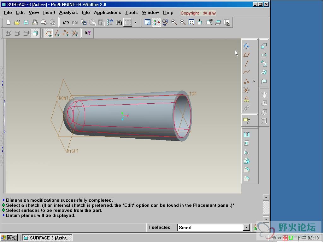Open the annotation feature tool
323x242 pixels.
[247, 121]
